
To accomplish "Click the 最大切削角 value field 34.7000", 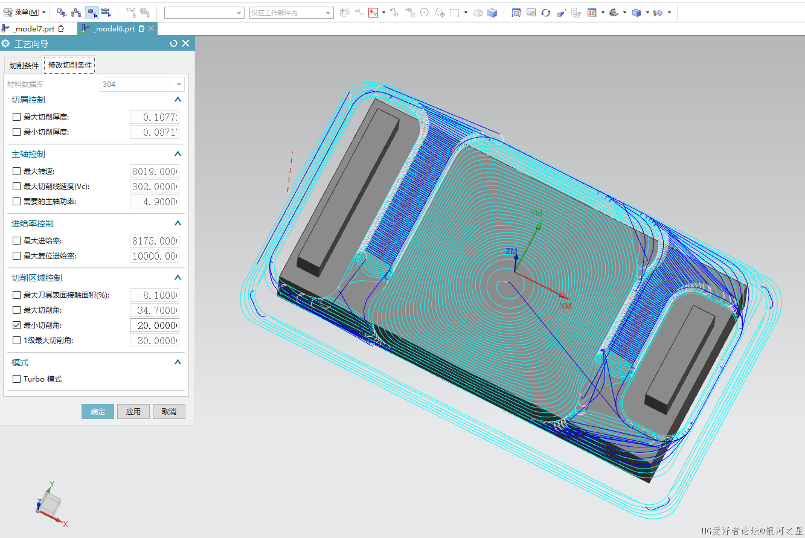I will 155,310.
